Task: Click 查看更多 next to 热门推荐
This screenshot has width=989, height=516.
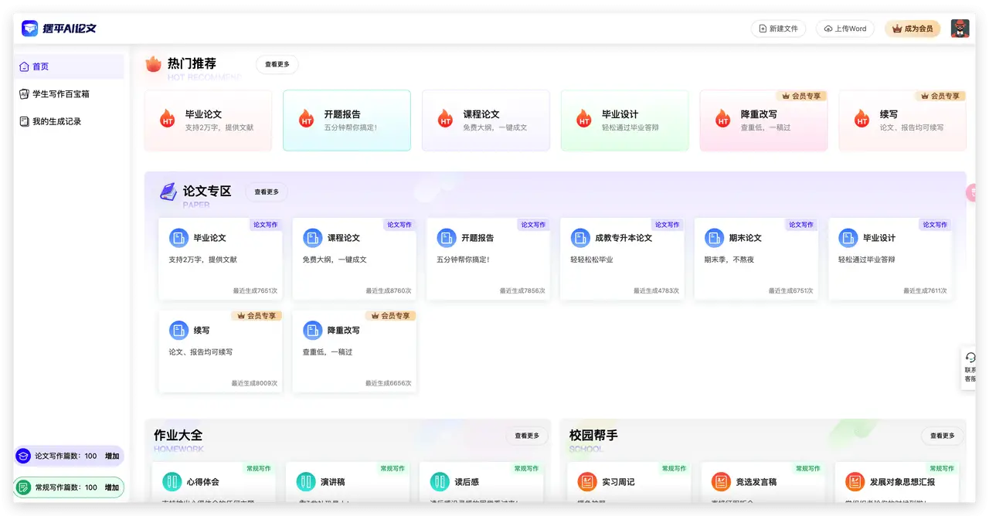Action: pyautogui.click(x=277, y=65)
